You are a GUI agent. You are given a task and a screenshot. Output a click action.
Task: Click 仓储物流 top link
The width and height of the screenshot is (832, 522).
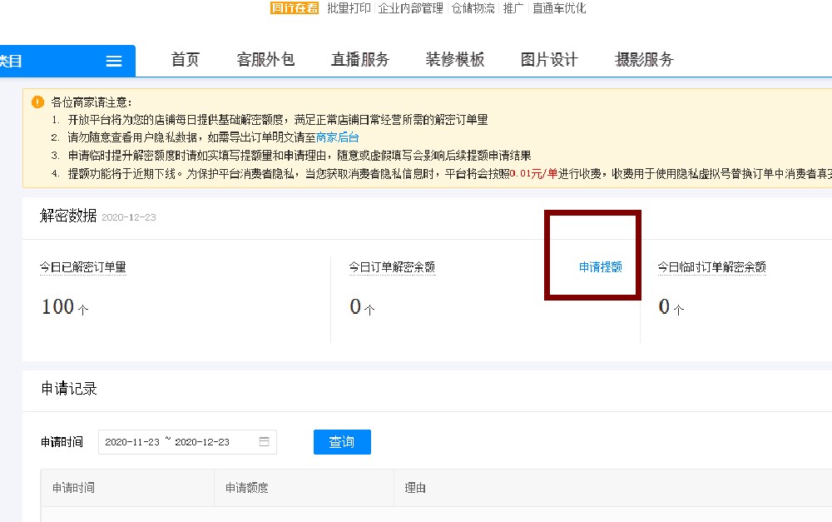click(473, 8)
